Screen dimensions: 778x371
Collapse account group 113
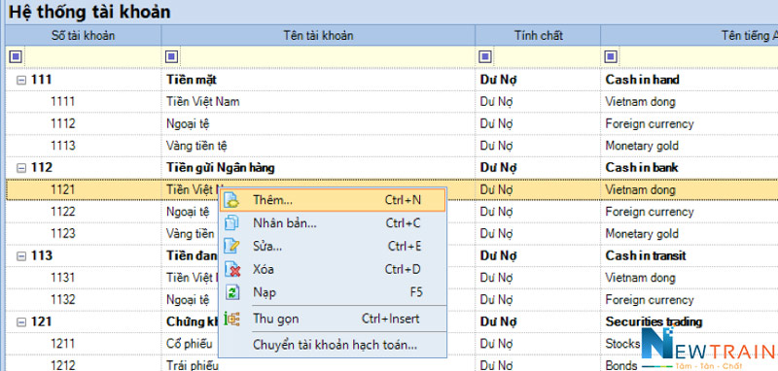(x=20, y=256)
